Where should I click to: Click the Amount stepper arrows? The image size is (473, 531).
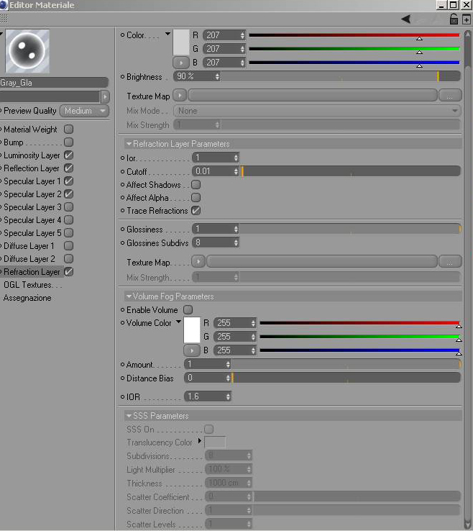228,364
